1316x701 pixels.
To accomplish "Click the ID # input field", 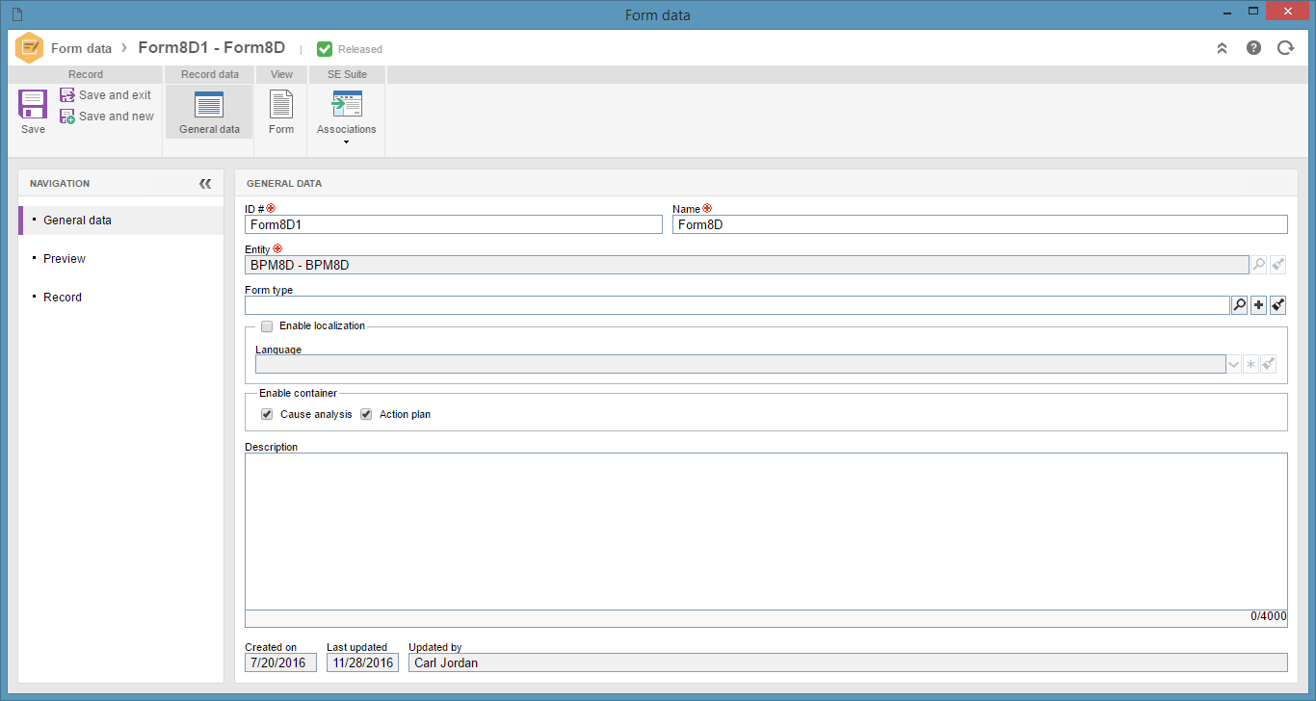I will (454, 224).
